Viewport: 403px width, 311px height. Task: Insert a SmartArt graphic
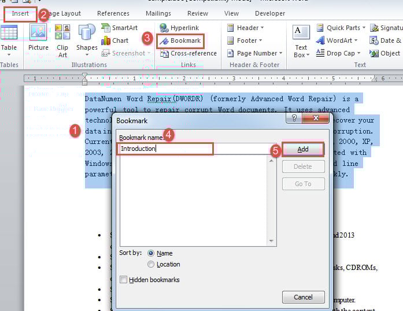120,28
